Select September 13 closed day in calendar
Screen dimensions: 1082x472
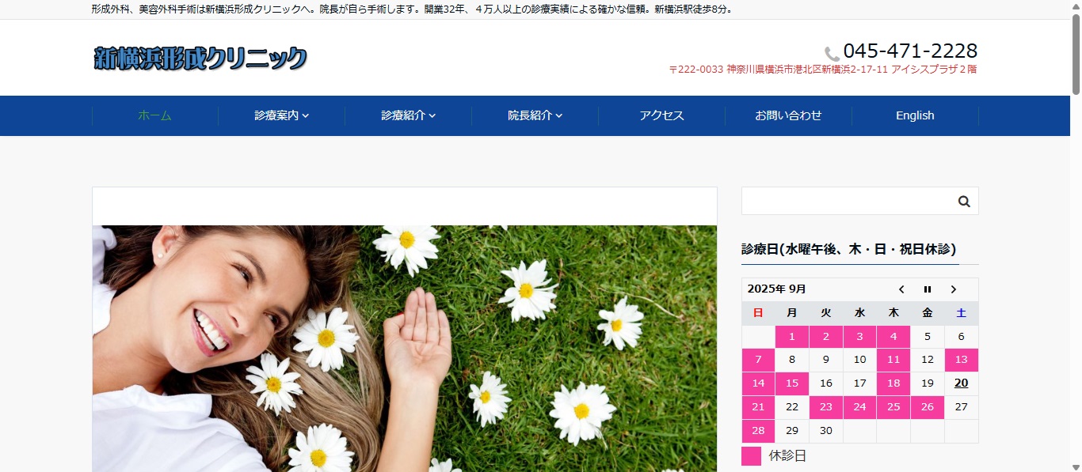tap(961, 360)
